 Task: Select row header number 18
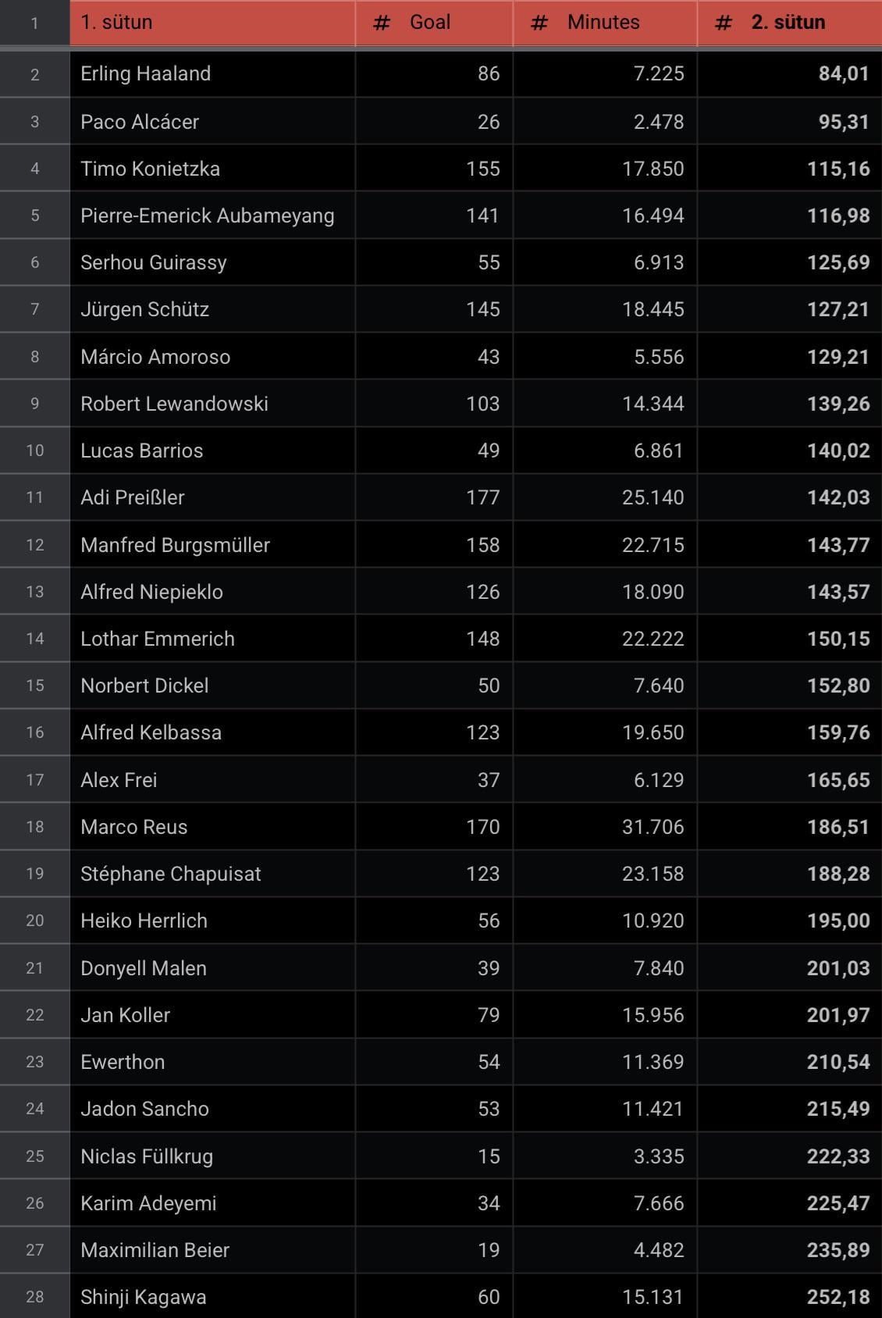click(x=34, y=827)
